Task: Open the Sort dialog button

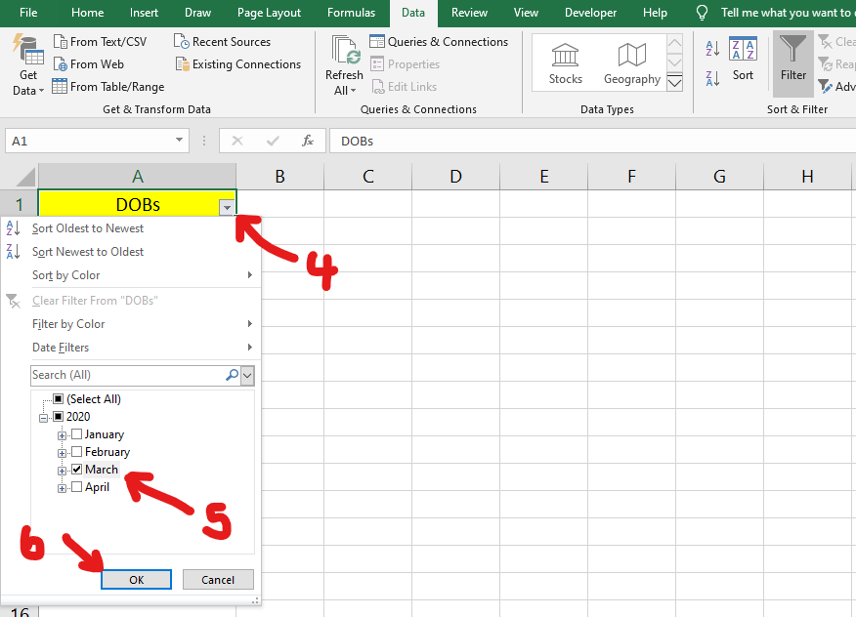Action: (743, 60)
